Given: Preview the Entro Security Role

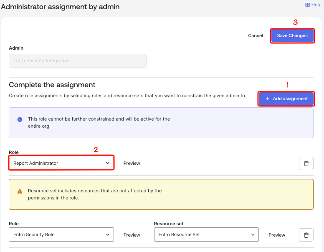Looking at the screenshot, I should pos(132,235).
